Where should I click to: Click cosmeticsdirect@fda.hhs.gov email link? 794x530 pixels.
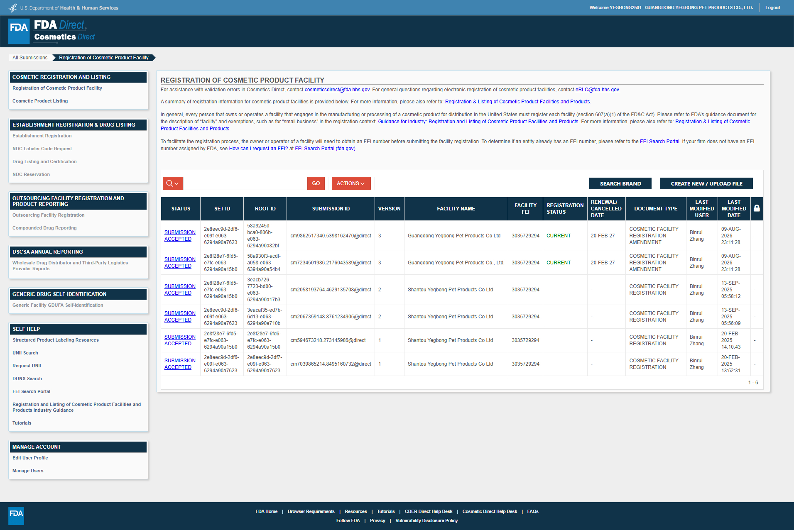pyautogui.click(x=337, y=90)
